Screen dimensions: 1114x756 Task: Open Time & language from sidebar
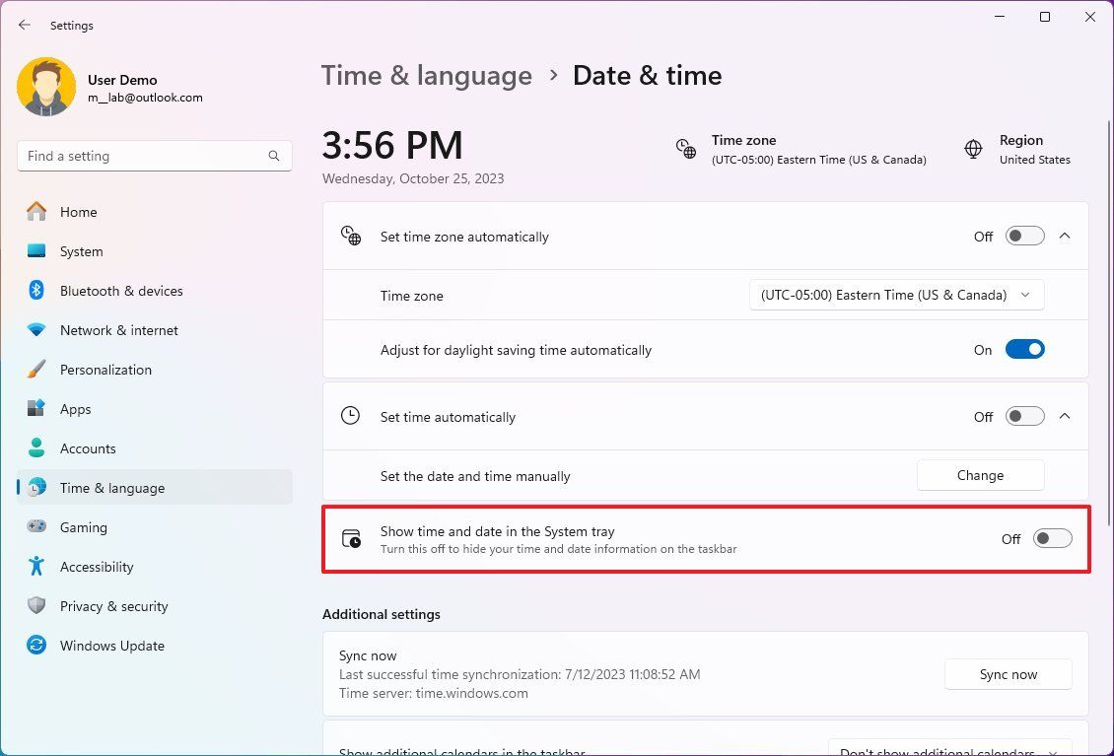(x=35, y=488)
